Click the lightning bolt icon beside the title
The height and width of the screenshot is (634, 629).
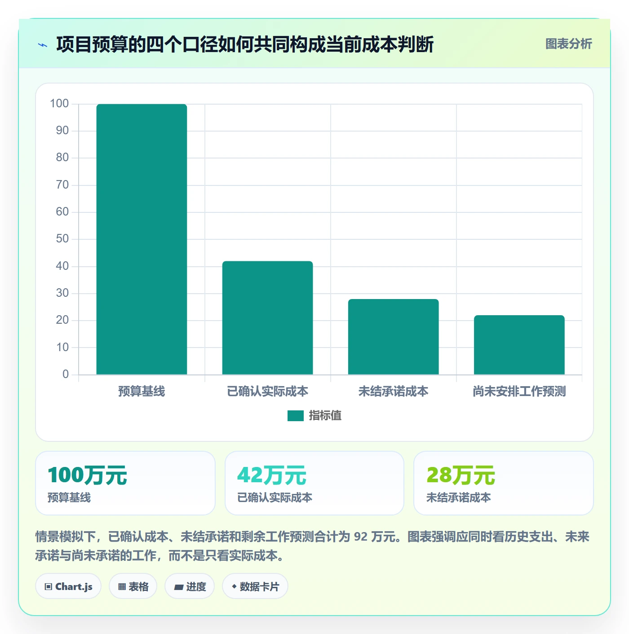(x=43, y=45)
